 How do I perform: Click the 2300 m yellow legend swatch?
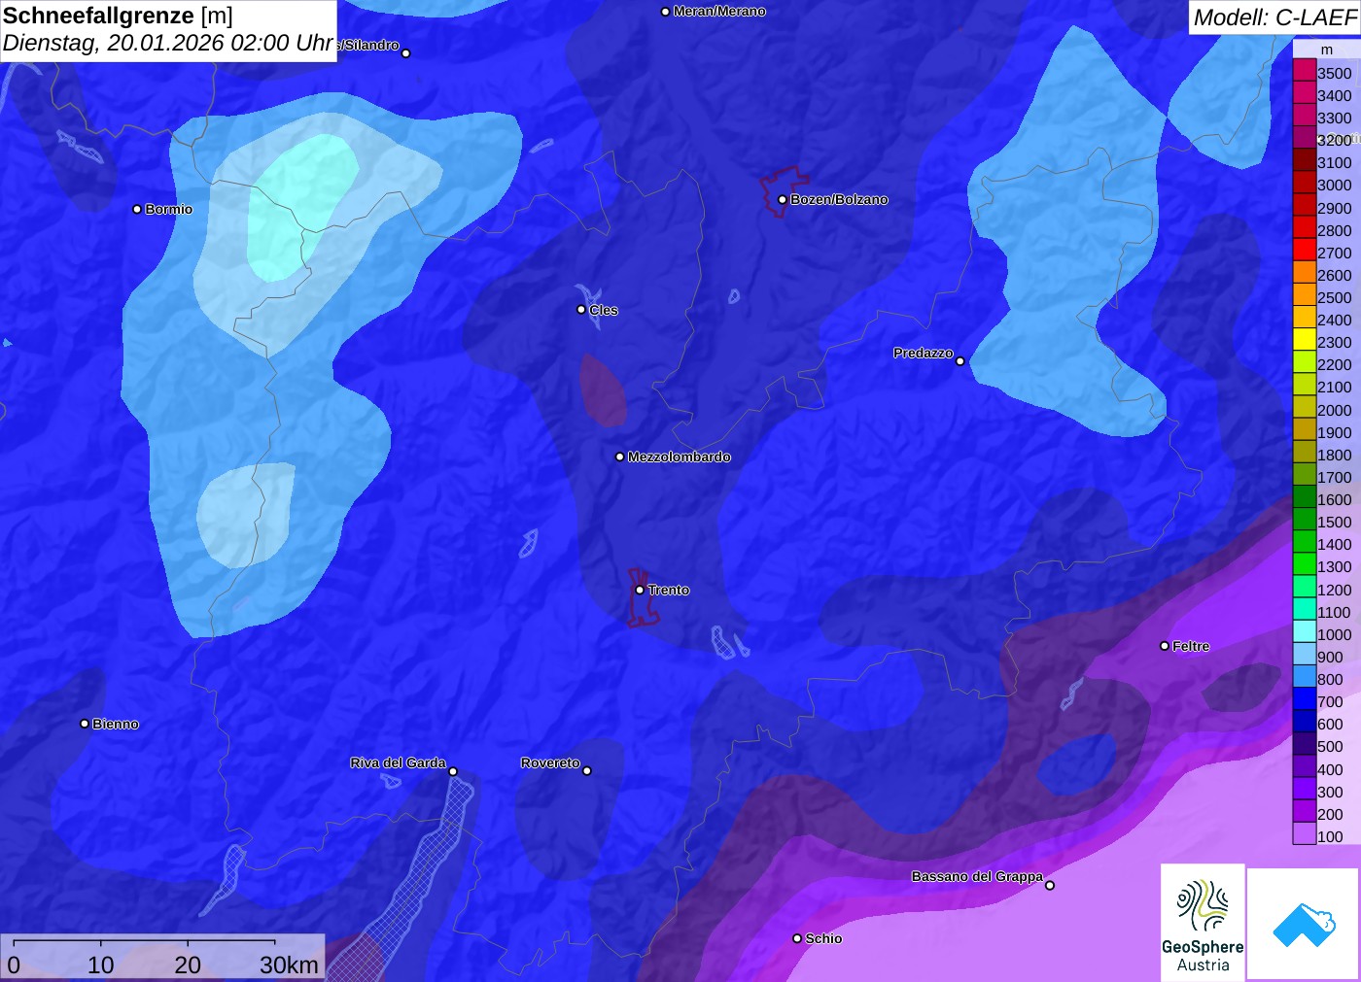point(1305,341)
